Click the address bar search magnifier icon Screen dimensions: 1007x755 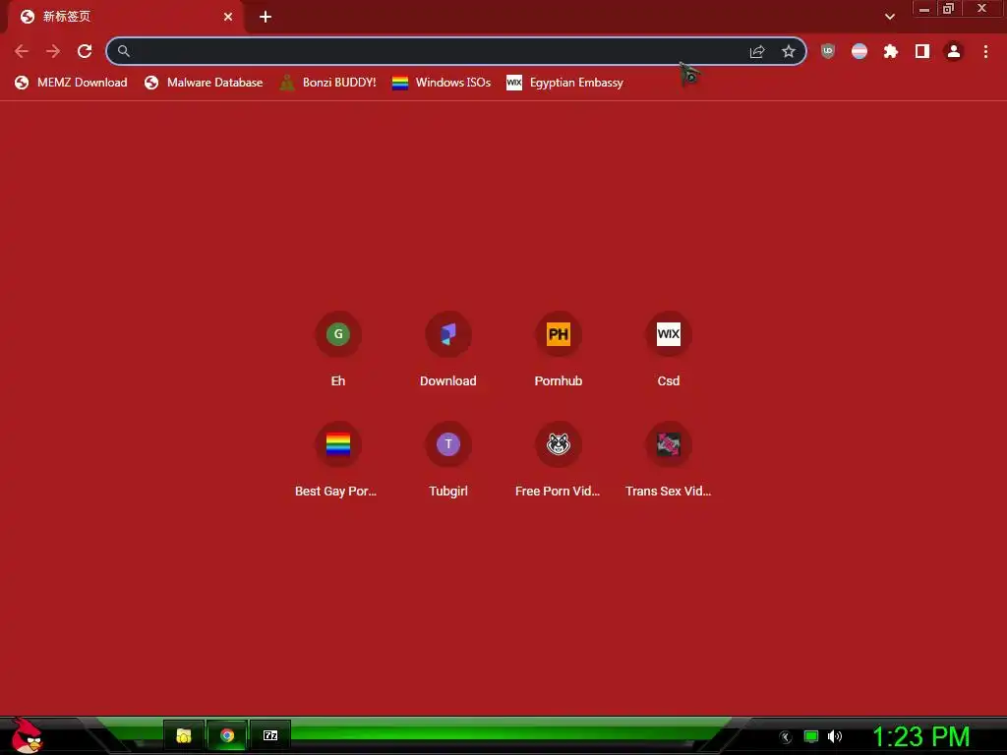click(123, 51)
